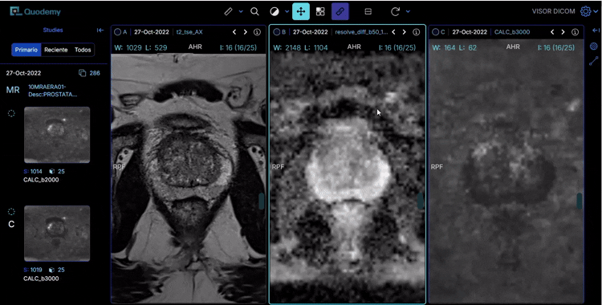Click viewport B scroll slider handle
Image resolution: width=602 pixels, height=305 pixels.
click(x=421, y=201)
